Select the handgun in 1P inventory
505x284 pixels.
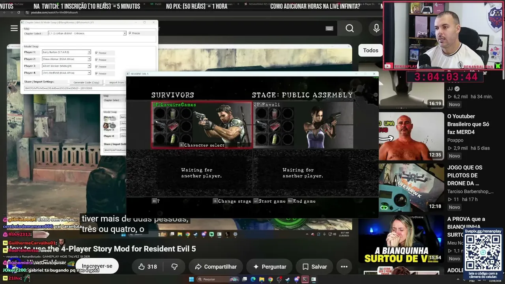(x=160, y=126)
